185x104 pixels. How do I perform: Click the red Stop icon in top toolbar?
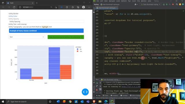(x=173, y=4)
